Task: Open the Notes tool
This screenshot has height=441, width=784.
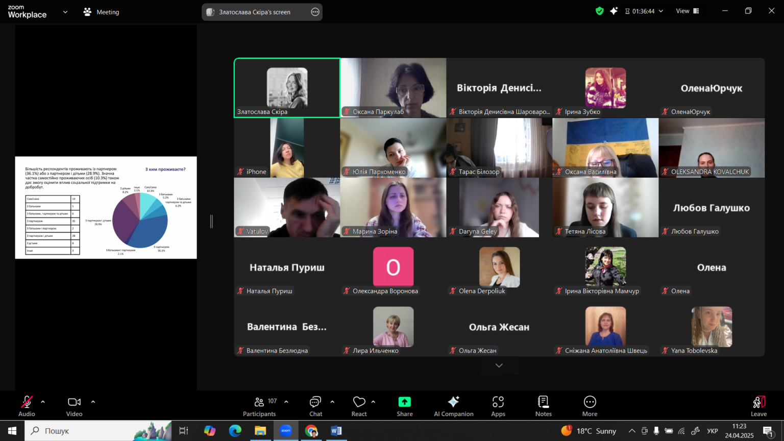Action: pos(543,406)
